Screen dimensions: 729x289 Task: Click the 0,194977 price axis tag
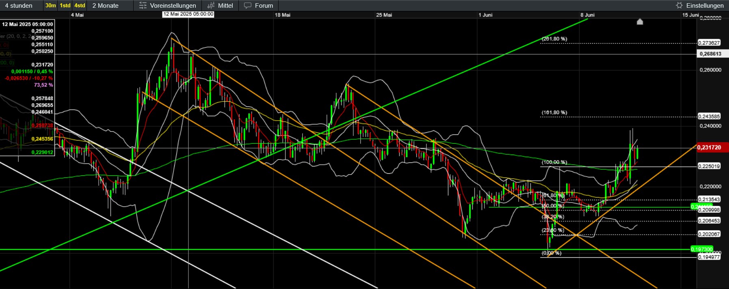click(x=709, y=257)
